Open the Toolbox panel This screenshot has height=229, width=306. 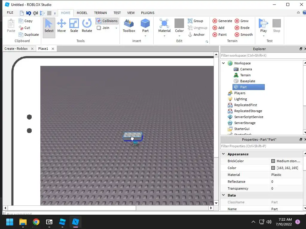[x=129, y=26]
